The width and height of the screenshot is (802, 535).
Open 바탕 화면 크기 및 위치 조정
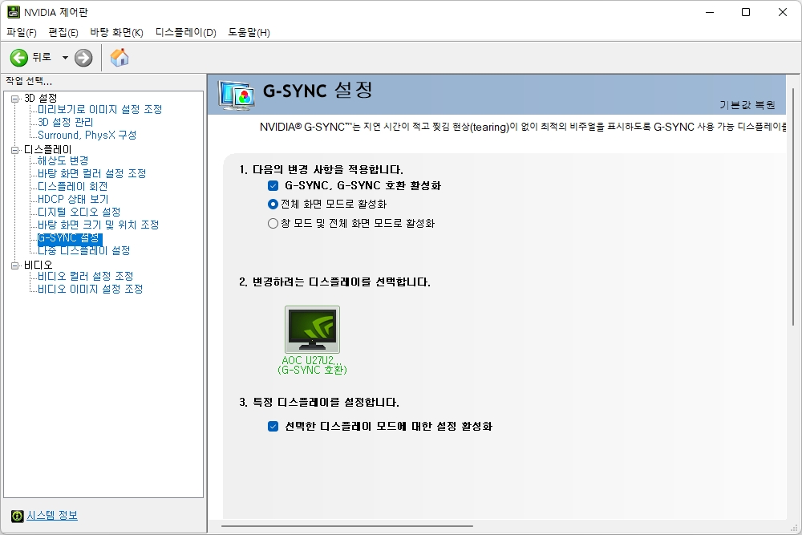coord(98,225)
